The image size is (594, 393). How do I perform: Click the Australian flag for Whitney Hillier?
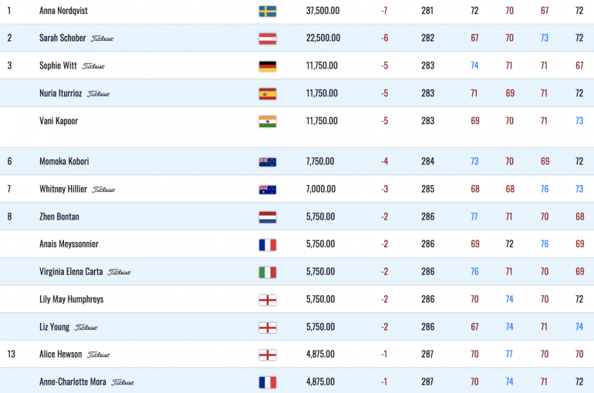pos(268,190)
